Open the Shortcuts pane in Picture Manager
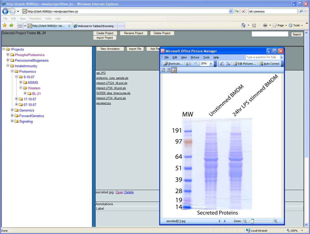 point(173,64)
